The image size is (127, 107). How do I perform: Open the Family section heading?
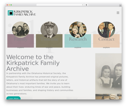pyautogui.click(x=21, y=39)
